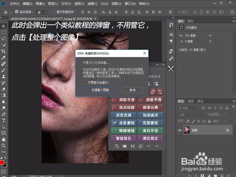Open the Character panel icon
Viewport: 236px width, 177px height.
tap(171, 35)
